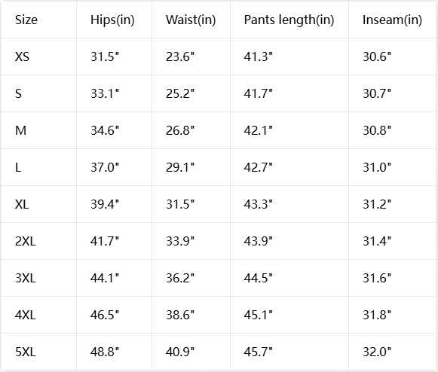Select the Pants length(in) header

[289, 20]
